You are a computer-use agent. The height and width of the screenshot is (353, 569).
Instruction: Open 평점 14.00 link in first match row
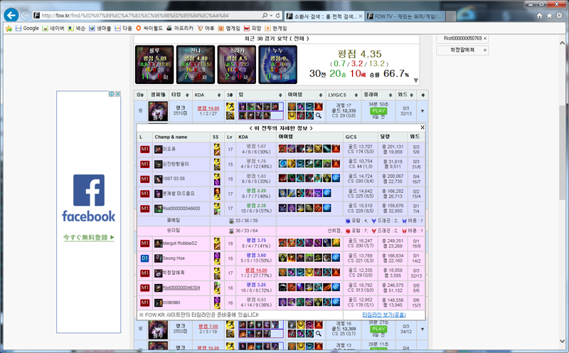coord(208,108)
